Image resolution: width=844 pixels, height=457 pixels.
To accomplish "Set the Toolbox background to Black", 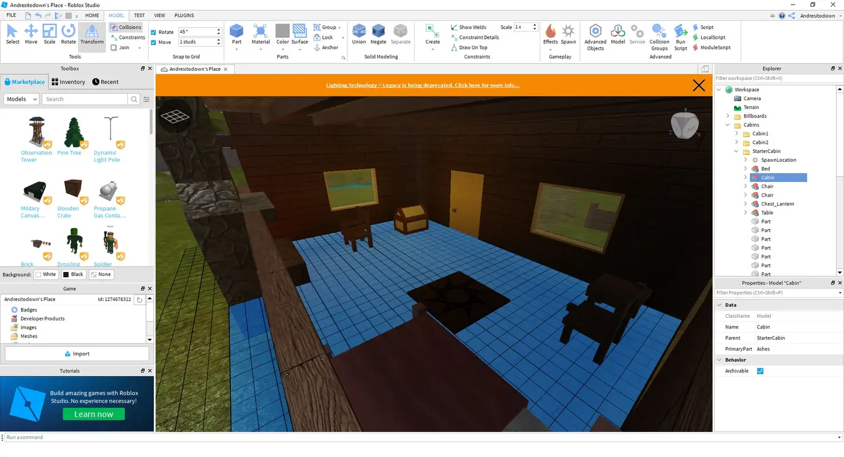I will click(x=73, y=274).
